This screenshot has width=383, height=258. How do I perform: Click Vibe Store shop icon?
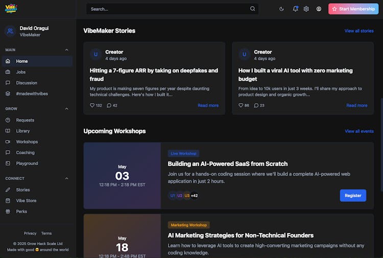point(8,201)
